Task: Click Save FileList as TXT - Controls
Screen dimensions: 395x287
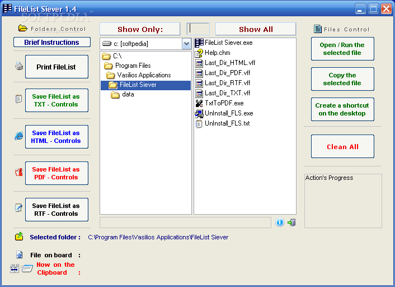Action: 57,100
